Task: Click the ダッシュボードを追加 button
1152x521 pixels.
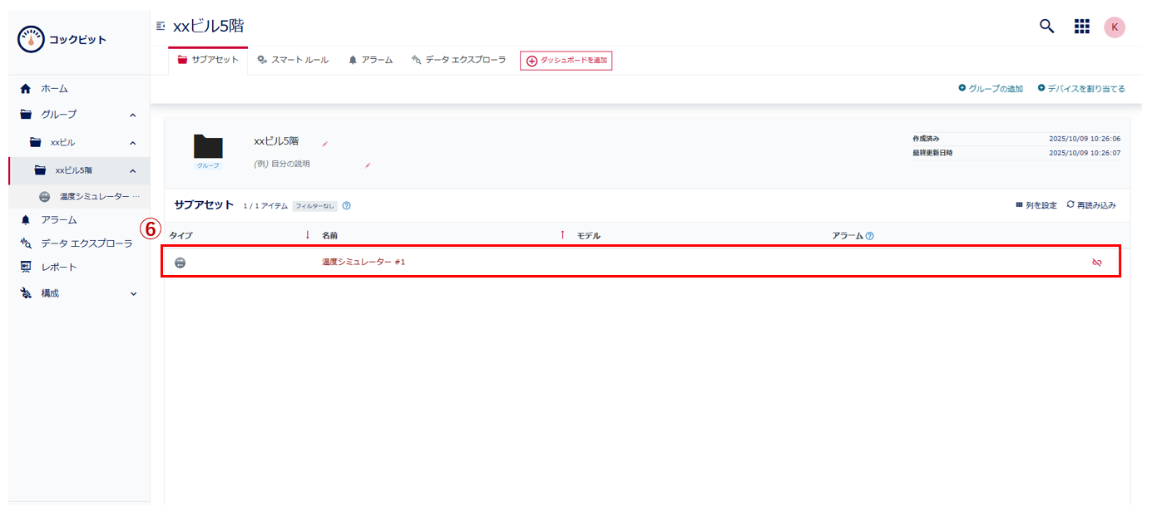Action: coord(566,61)
